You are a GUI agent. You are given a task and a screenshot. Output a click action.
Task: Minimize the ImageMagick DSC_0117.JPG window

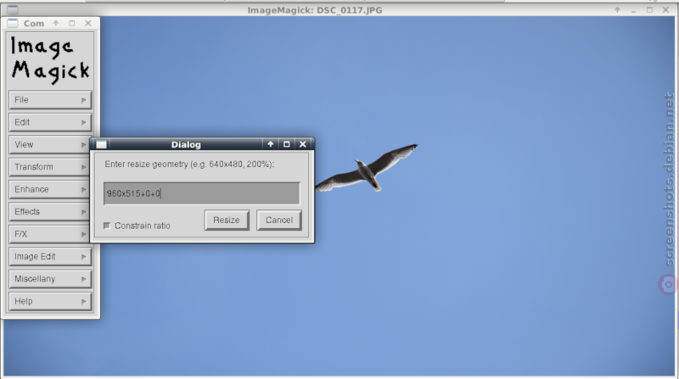pos(633,10)
